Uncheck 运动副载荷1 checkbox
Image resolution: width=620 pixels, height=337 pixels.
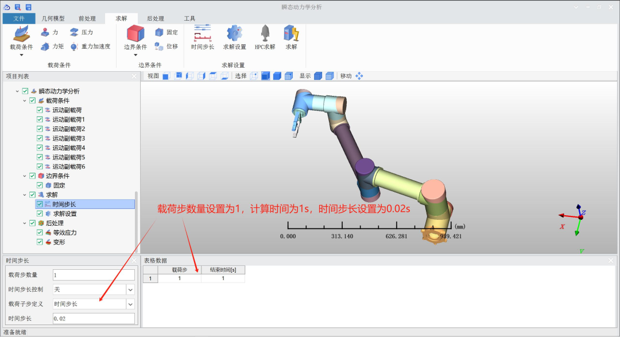click(40, 119)
